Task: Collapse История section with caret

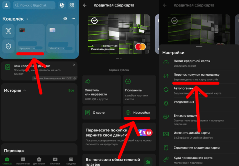Action: tap(24, 90)
